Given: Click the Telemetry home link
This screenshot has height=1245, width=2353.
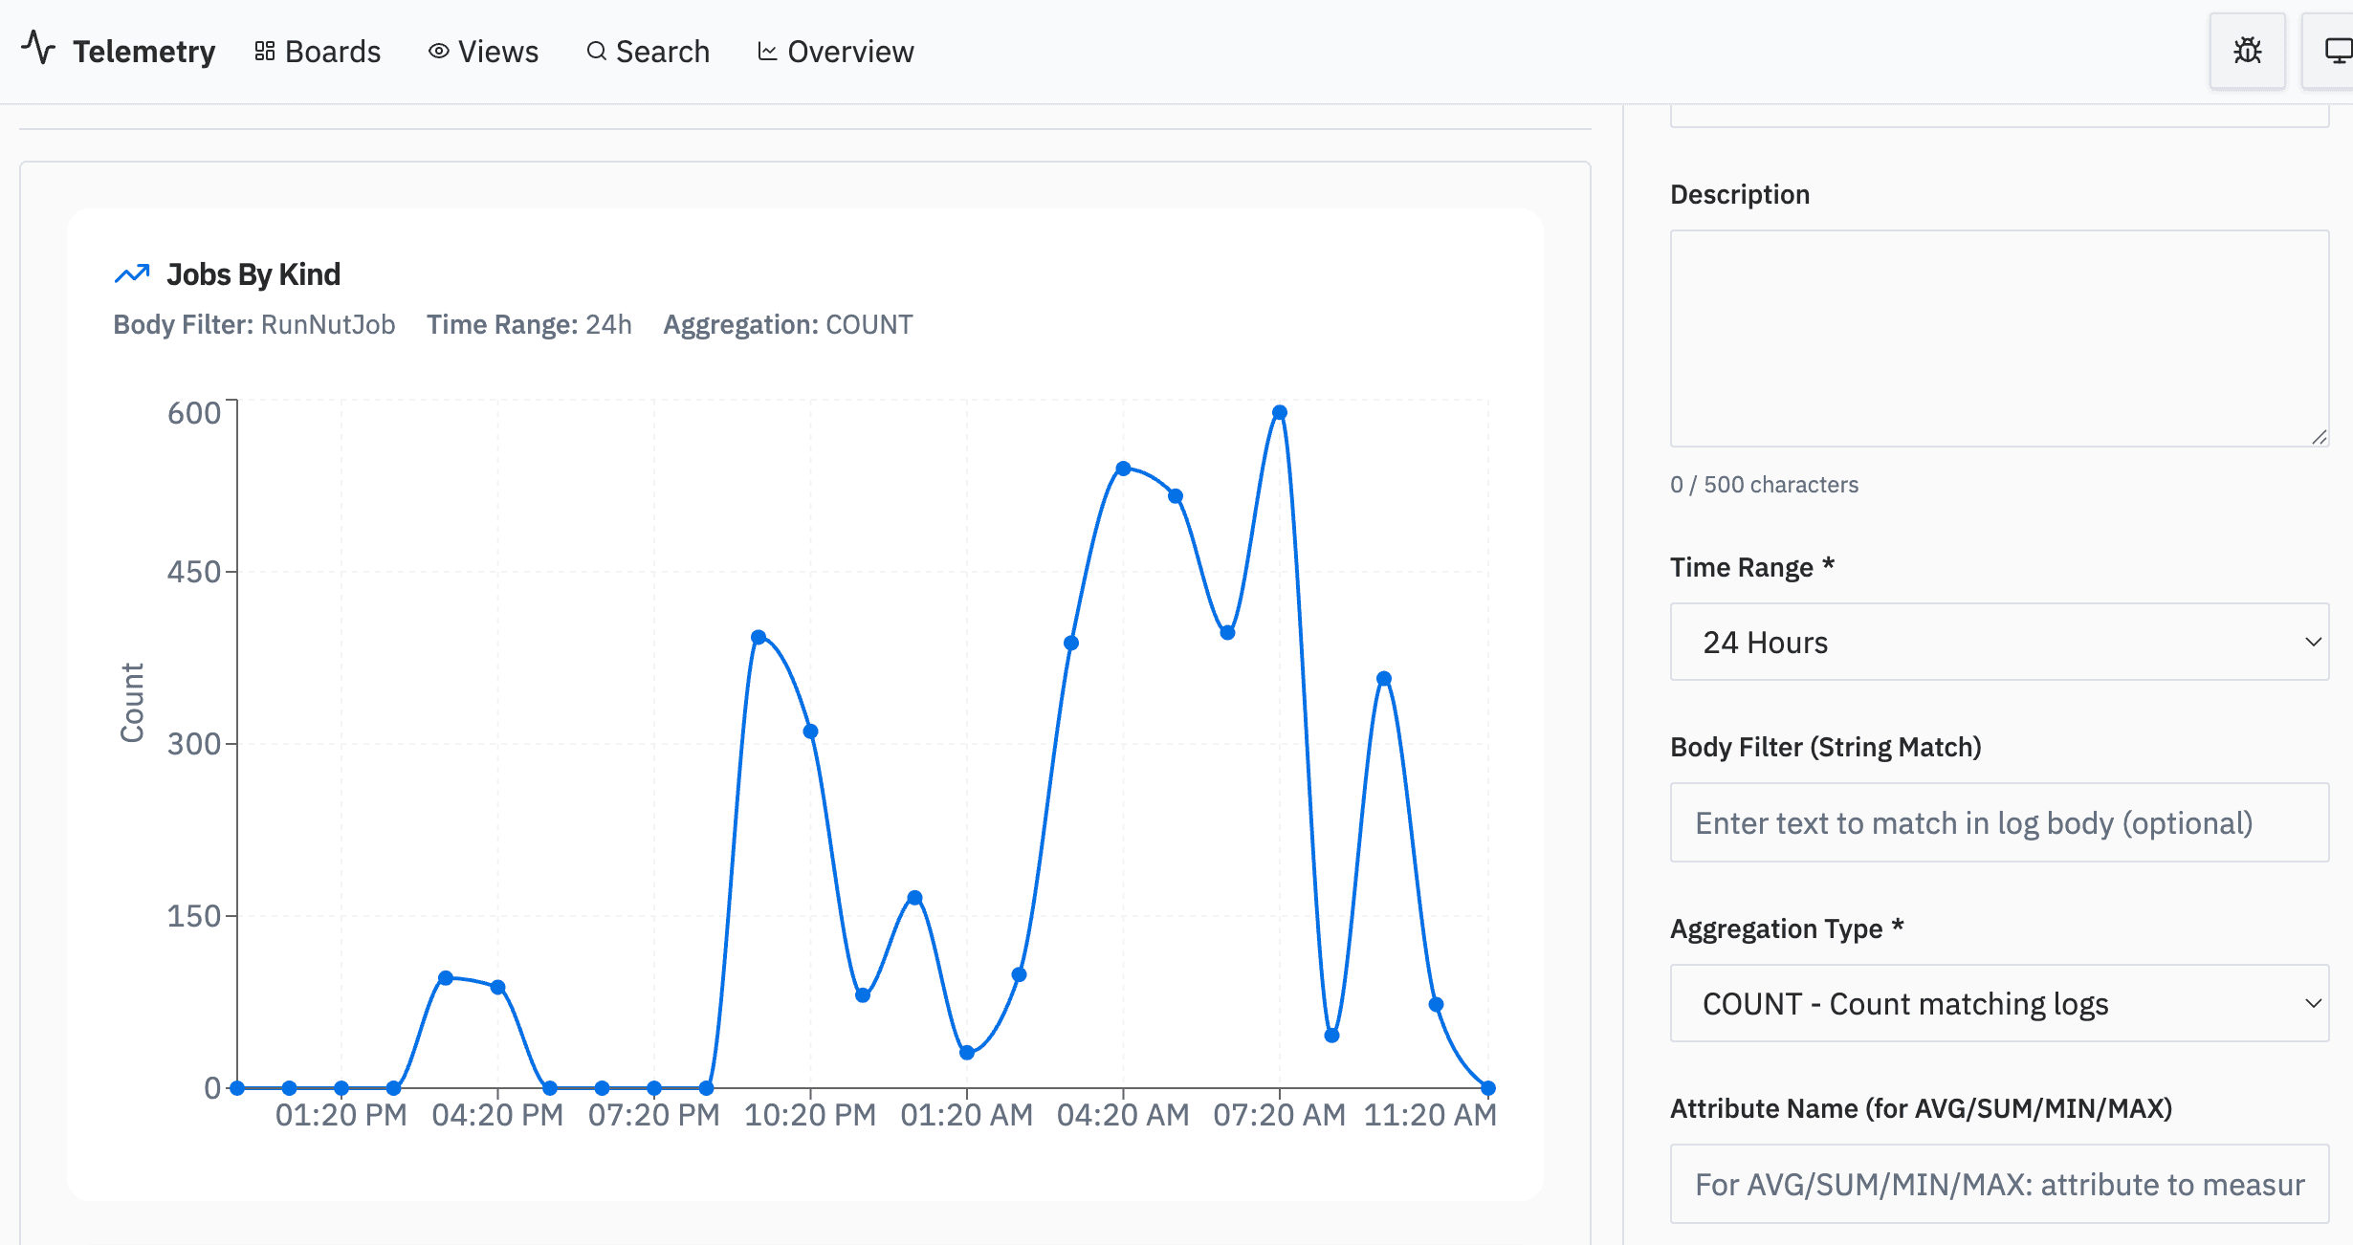Looking at the screenshot, I should point(143,52).
